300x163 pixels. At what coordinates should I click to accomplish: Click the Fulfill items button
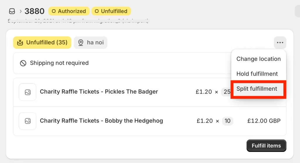pos(266,146)
